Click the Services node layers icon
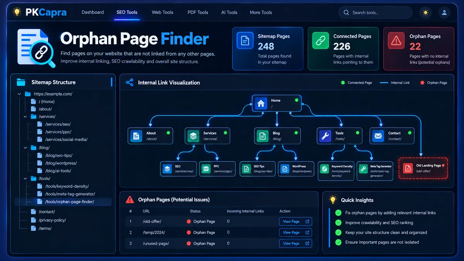Viewport: 464px width, 261px height. 193,136
